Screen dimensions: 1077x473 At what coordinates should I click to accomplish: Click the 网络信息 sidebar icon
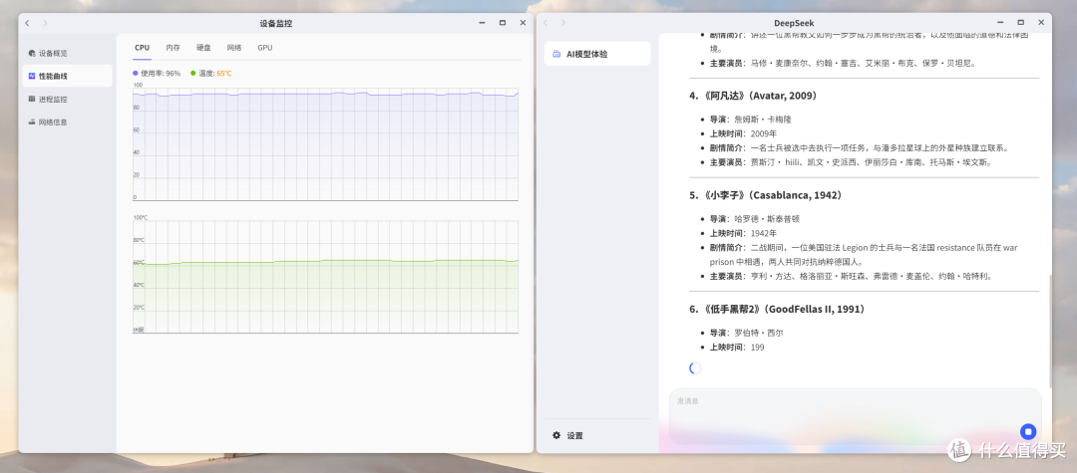pyautogui.click(x=32, y=122)
